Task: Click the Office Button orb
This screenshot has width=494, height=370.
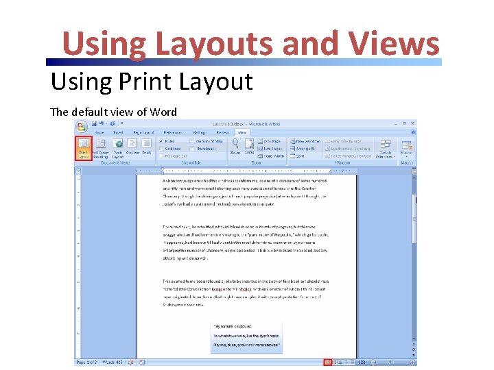Action: click(x=82, y=127)
